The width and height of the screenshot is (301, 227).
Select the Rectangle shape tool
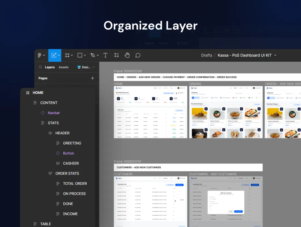point(80,55)
